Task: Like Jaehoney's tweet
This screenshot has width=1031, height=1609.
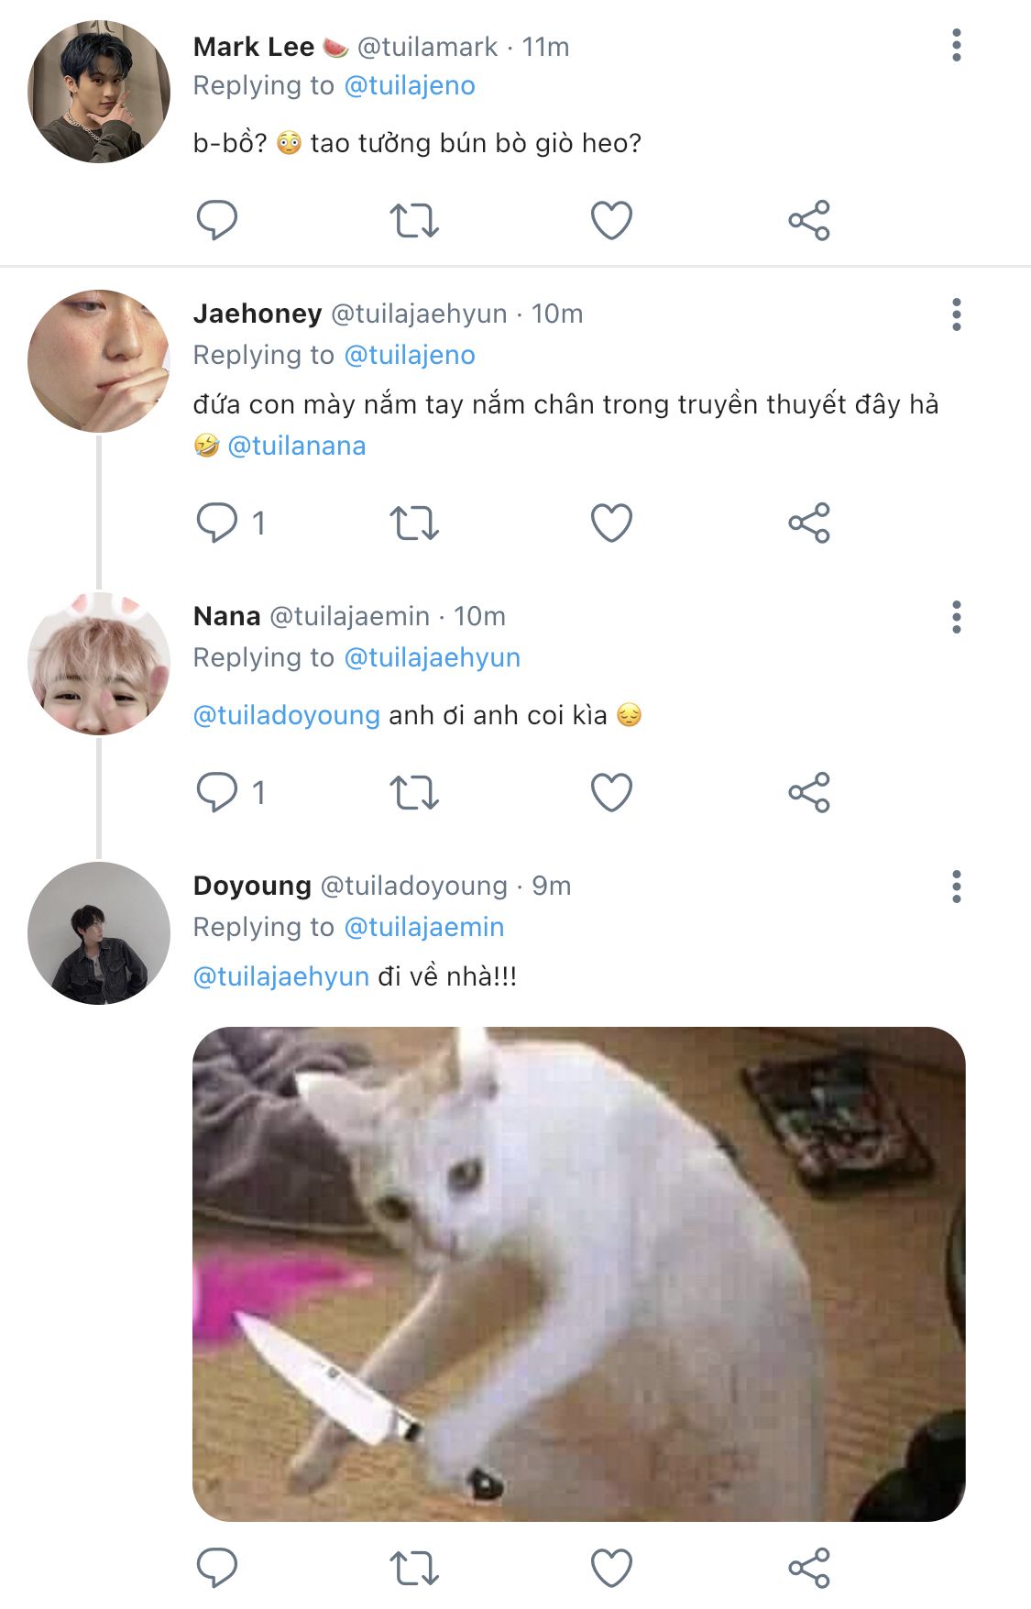Action: [x=611, y=523]
